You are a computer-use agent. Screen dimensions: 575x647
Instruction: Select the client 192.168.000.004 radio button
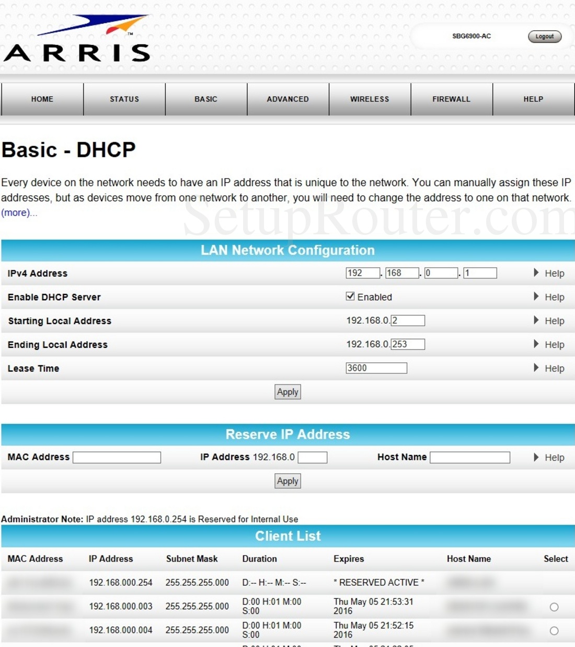pos(554,631)
